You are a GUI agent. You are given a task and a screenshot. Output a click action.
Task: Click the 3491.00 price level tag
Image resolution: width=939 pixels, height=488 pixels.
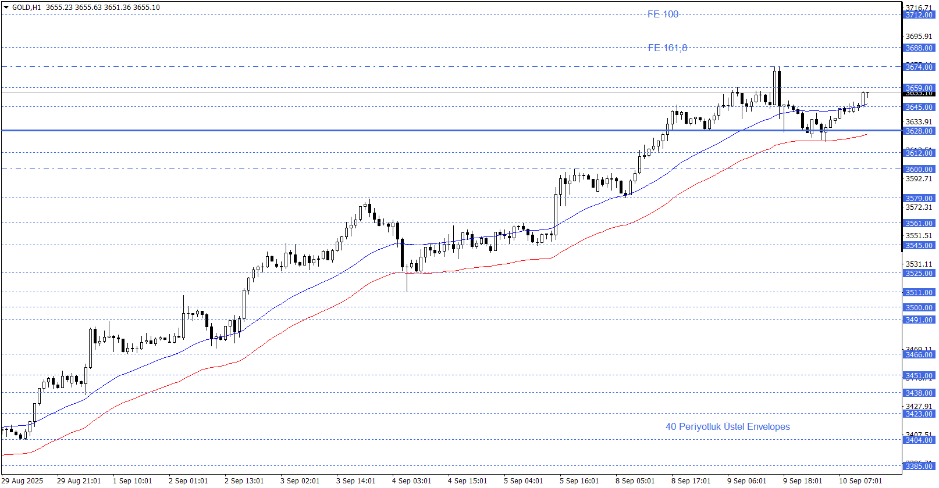pyautogui.click(x=919, y=320)
